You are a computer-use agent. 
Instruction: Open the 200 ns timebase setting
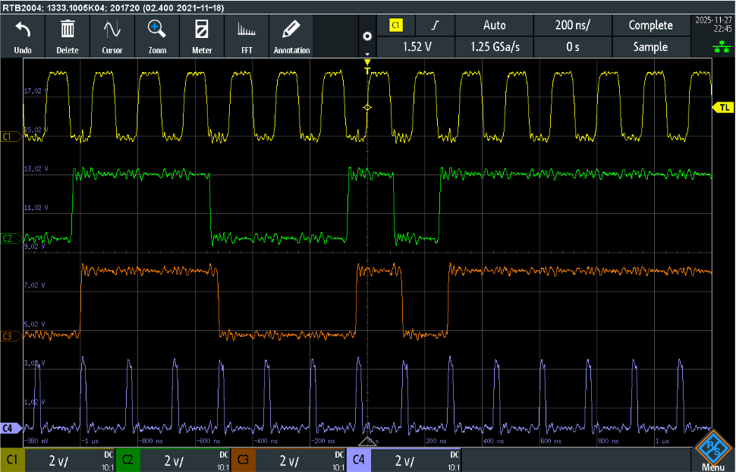(573, 25)
